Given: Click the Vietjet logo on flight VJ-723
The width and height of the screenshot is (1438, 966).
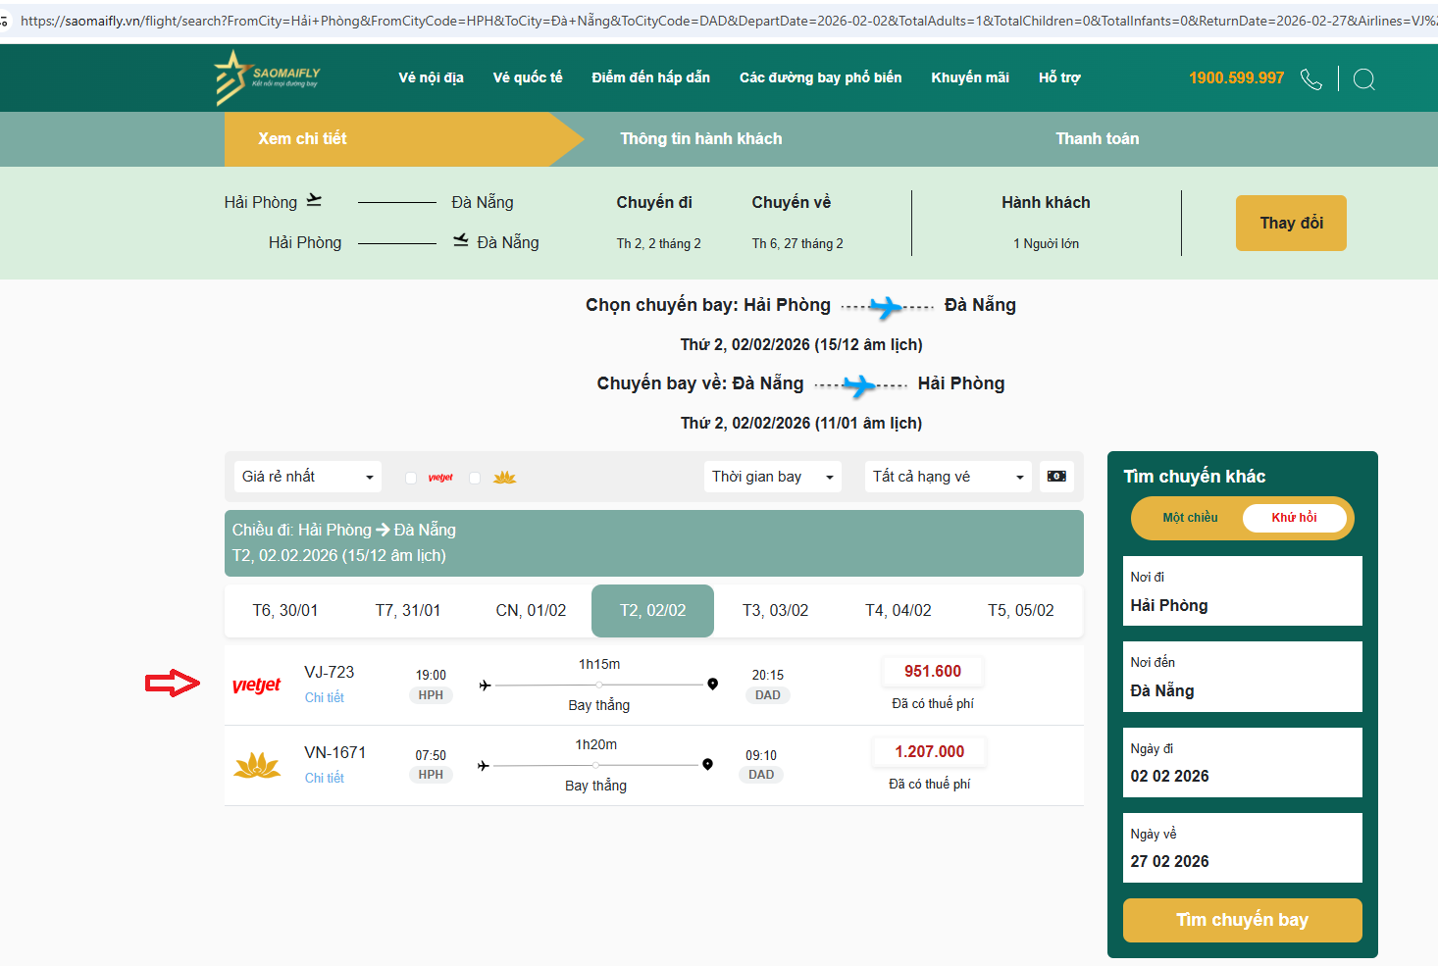Looking at the screenshot, I should point(257,685).
